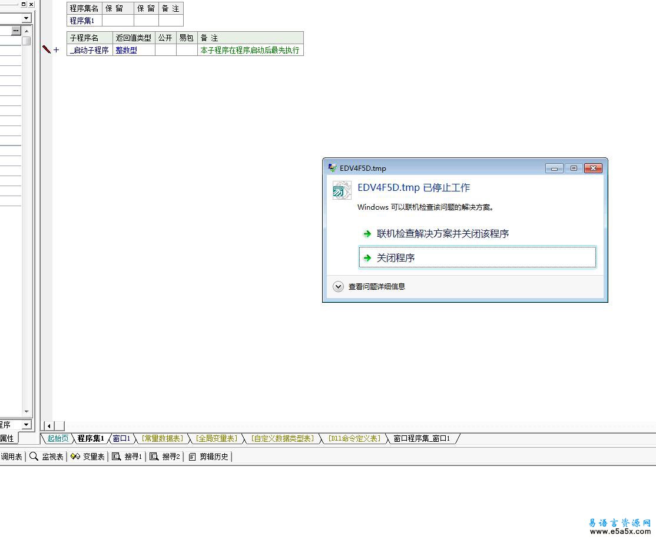Switch to the 起始页 tab
Screen dimensions: 656x539
58,438
